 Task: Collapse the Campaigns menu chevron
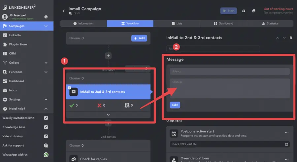46,26
